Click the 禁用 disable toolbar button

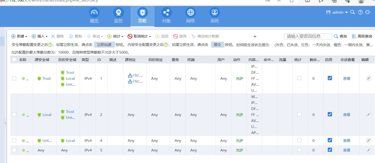pos(180,36)
